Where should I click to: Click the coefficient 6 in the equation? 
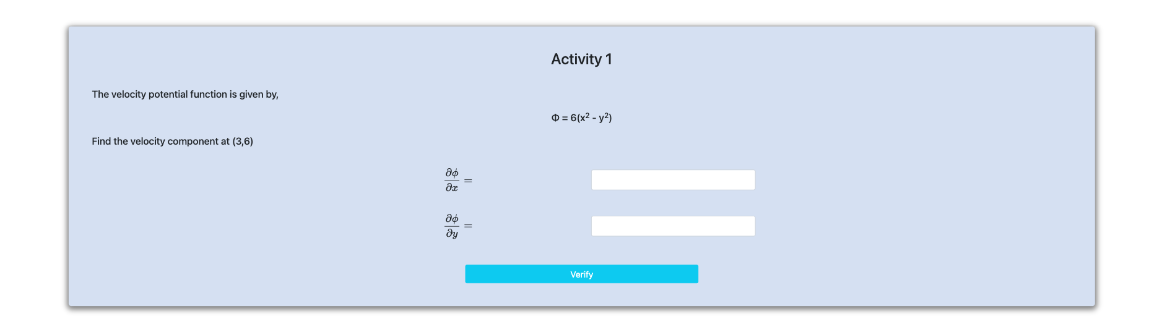(573, 118)
